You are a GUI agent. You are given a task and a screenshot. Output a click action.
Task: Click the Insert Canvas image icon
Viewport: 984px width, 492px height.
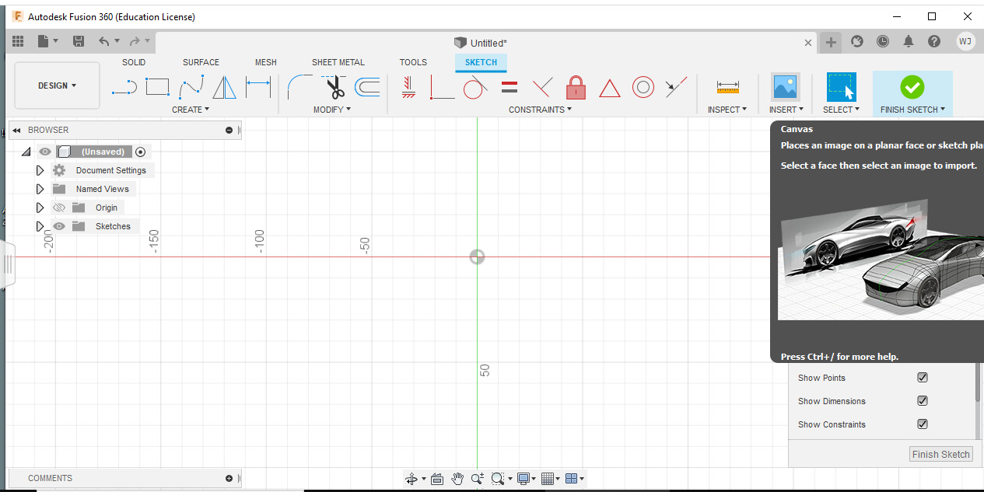click(786, 87)
